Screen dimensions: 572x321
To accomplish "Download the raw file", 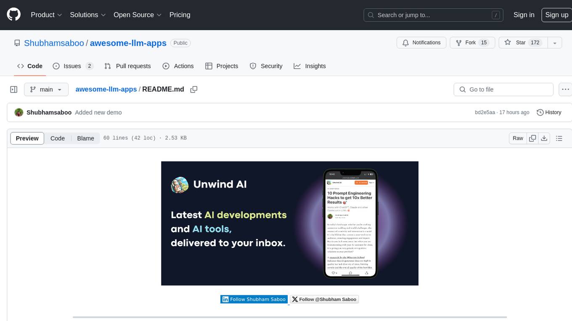I will (544, 138).
